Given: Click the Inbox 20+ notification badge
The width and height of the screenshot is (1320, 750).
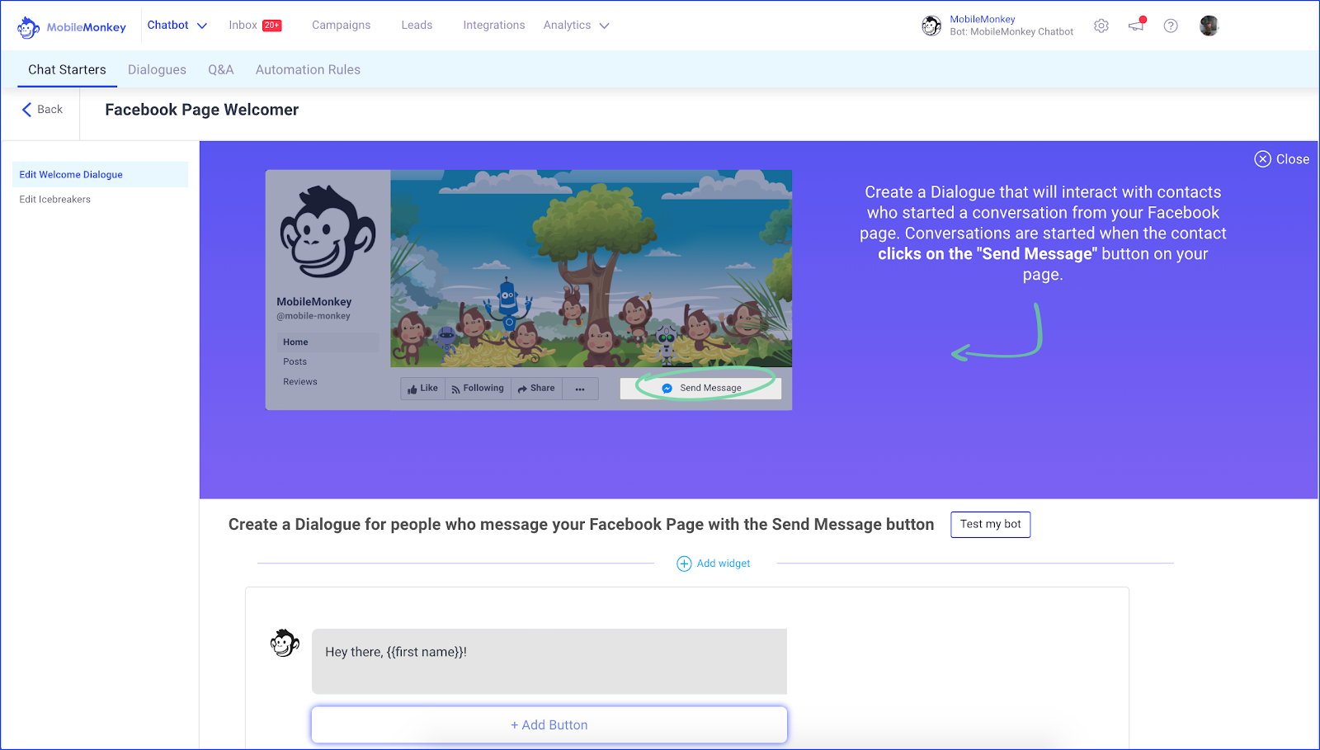Looking at the screenshot, I should pyautogui.click(x=272, y=26).
